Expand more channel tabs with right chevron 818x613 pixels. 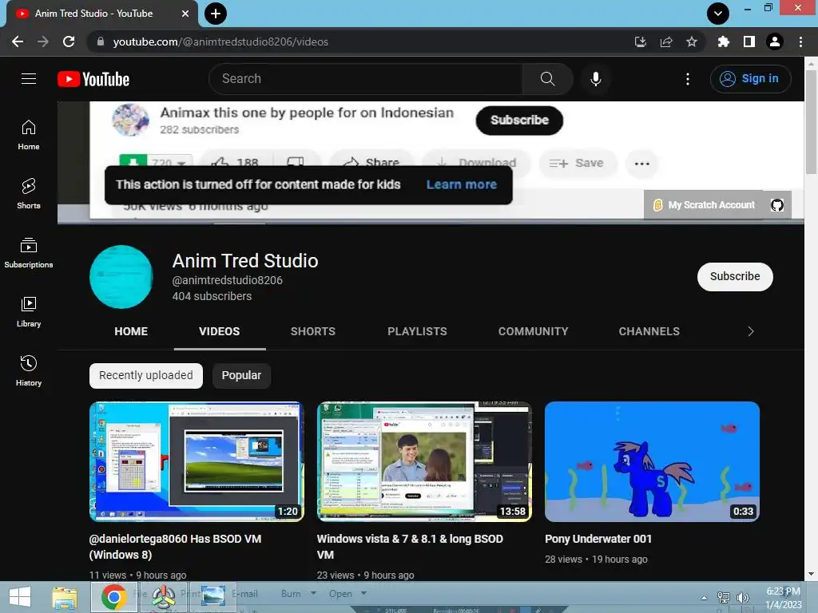pyautogui.click(x=751, y=331)
